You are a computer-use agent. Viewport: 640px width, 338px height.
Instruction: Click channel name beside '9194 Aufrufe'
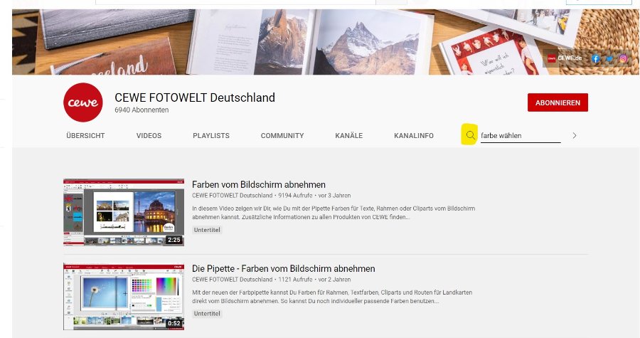[233, 196]
